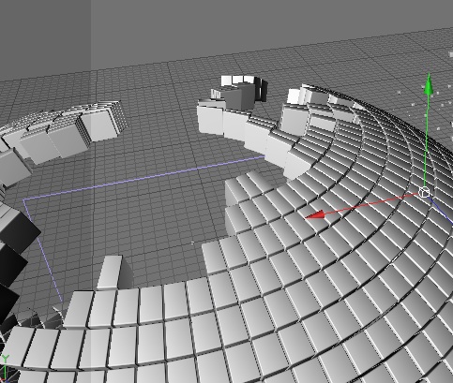Select the purple spline line across grid
The height and width of the screenshot is (383, 453).
[143, 178]
